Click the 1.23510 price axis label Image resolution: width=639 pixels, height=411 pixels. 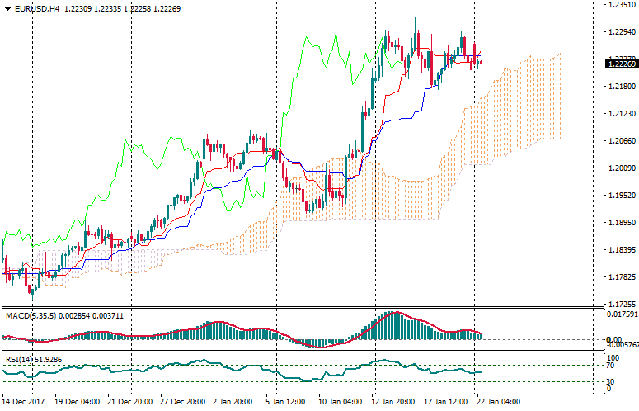(620, 5)
